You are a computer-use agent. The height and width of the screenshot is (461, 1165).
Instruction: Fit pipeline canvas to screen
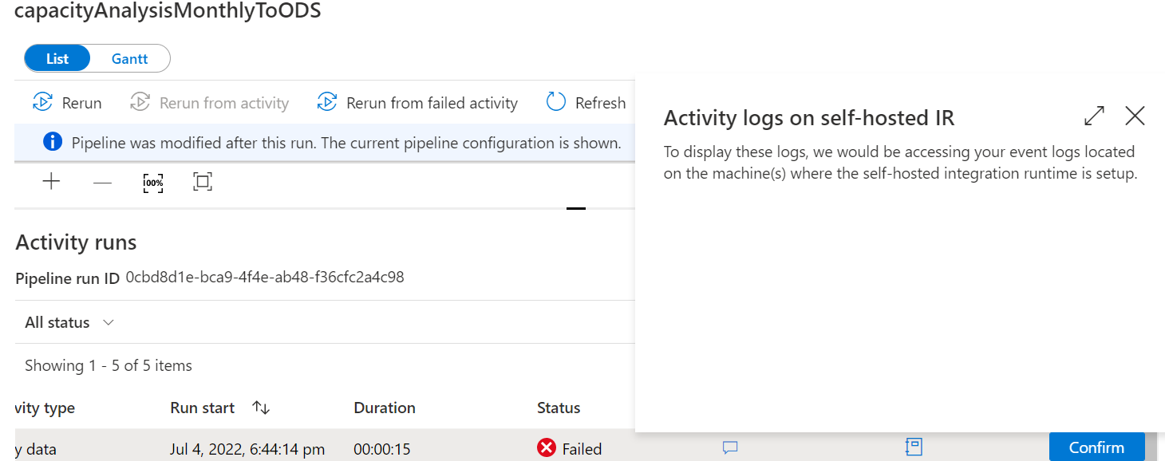(x=202, y=181)
